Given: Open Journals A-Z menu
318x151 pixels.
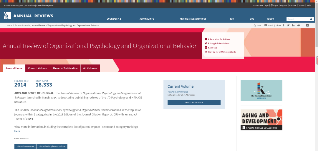Looking at the screenshot, I should coord(114,19).
